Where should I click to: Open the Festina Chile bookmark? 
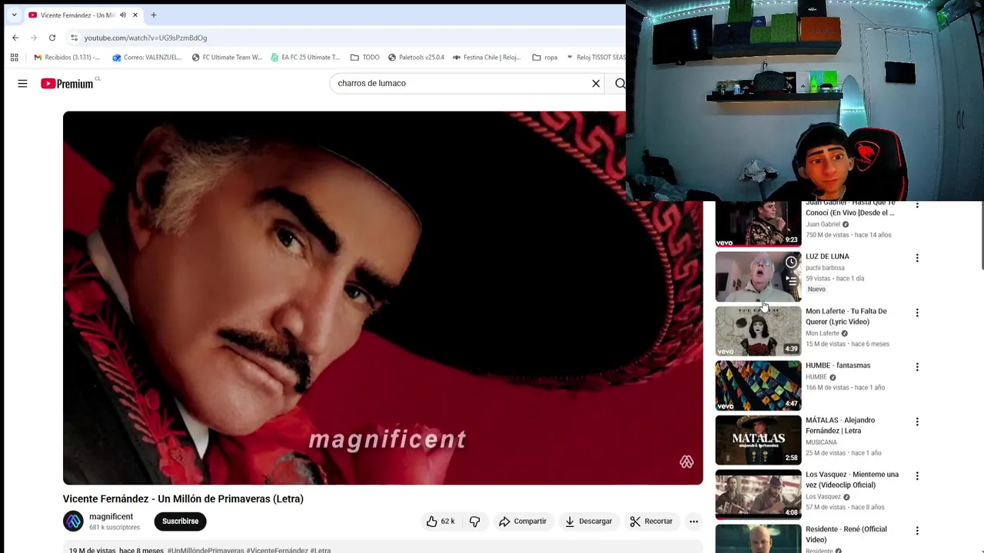(487, 58)
